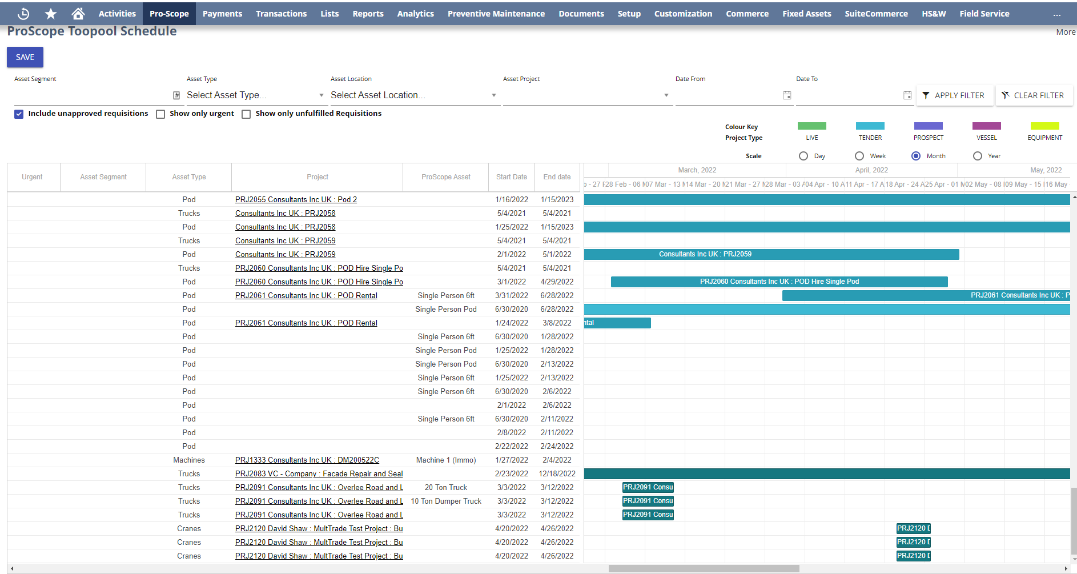Open the Date From calendar picker

click(x=787, y=95)
